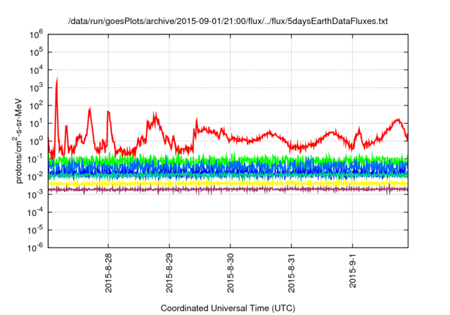Click the 10^-2 y-axis tick label

pyautogui.click(x=35, y=176)
